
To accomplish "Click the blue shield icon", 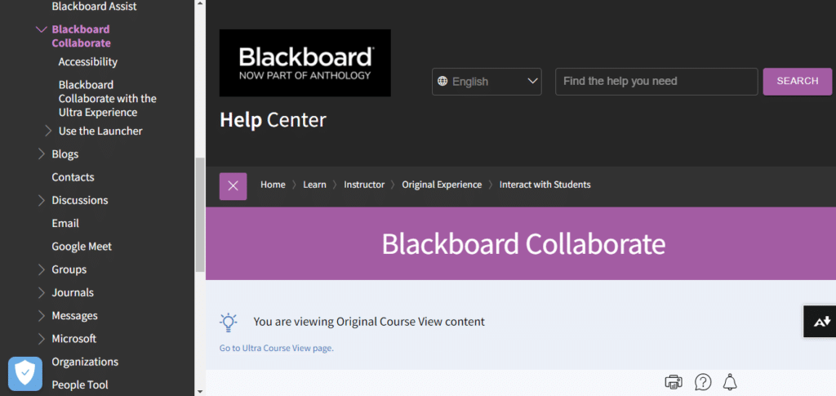I will click(x=25, y=374).
